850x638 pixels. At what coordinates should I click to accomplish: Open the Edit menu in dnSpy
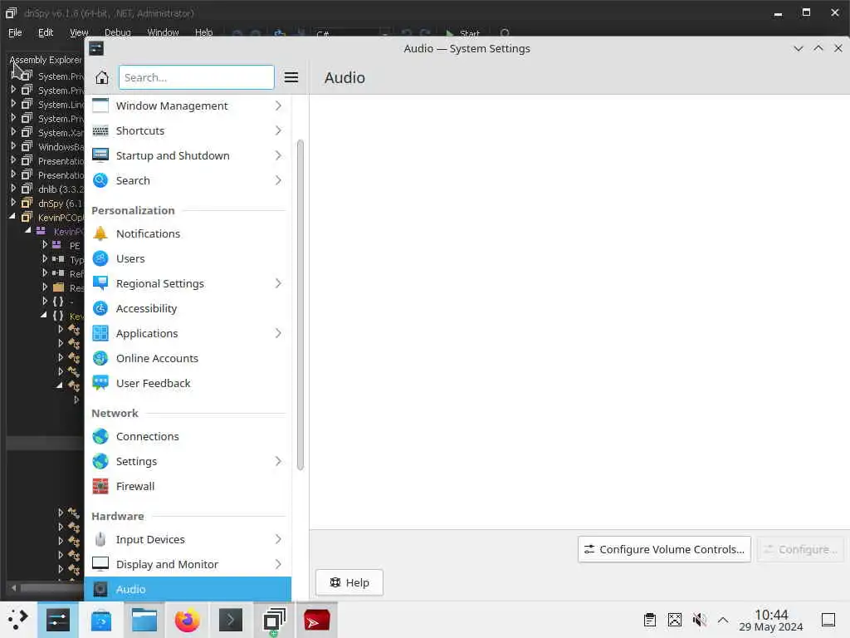coord(46,32)
